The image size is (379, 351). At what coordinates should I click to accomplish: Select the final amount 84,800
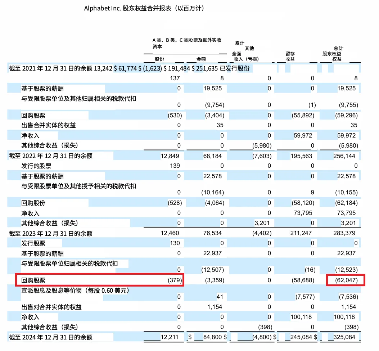[212, 337]
